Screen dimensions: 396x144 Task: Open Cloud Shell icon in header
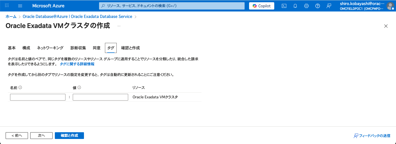click(284, 6)
